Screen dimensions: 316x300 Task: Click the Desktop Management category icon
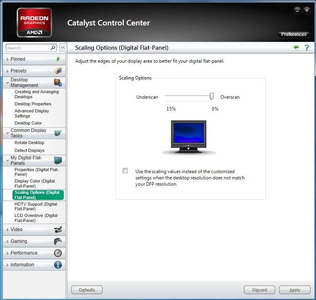58,83
